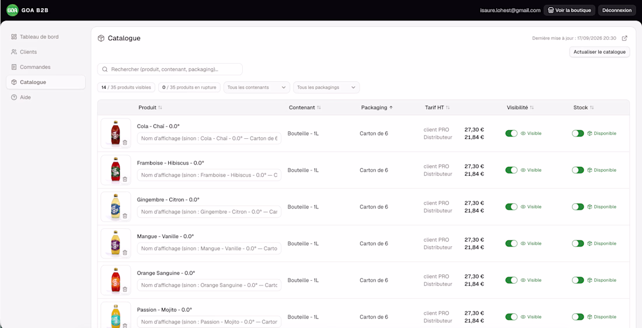Viewport: 642px width, 328px height.
Task: Filter by 0 / 35 produits en rupture
Action: click(x=190, y=87)
